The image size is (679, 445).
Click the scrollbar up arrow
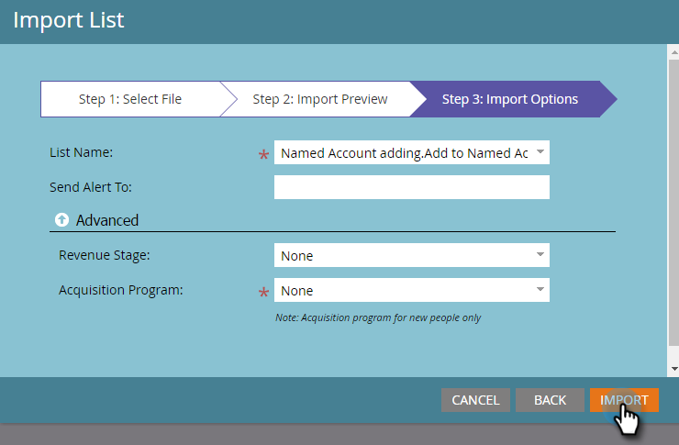673,52
